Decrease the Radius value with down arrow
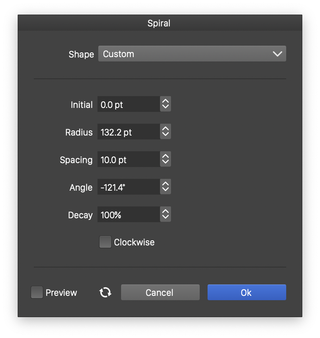 click(x=166, y=135)
